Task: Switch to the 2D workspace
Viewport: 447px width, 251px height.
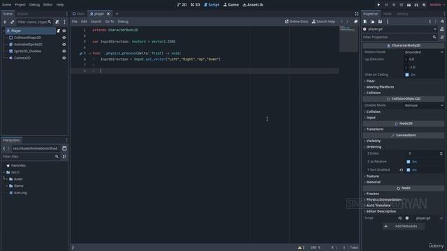Action: 182,5
